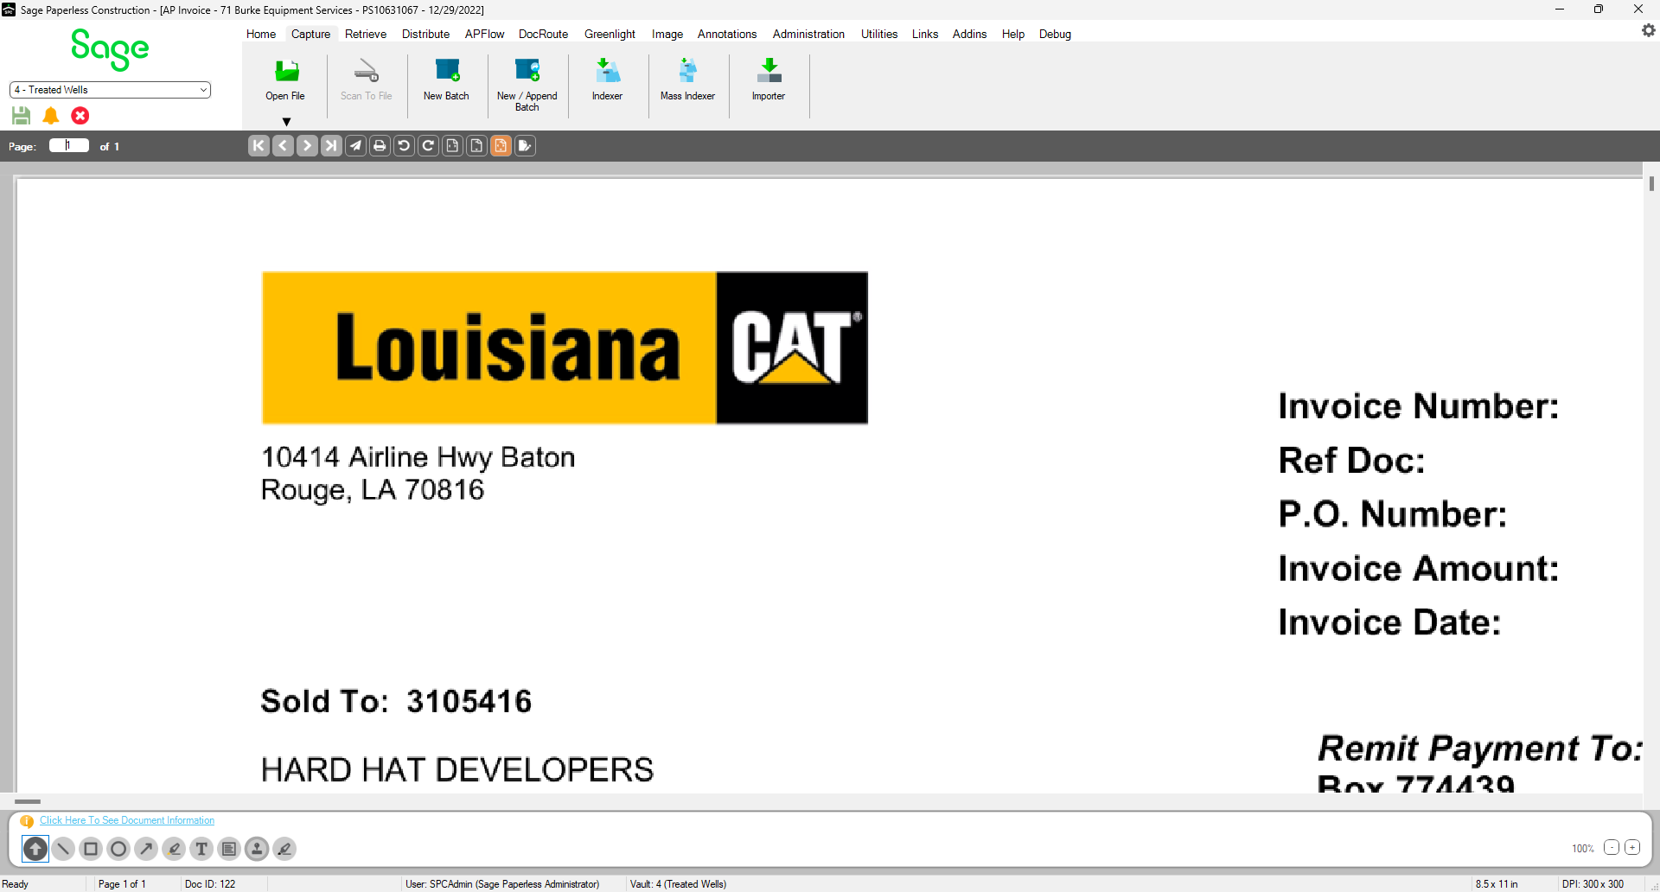This screenshot has width=1660, height=892.
Task: Select the text annotation tool
Action: pos(201,849)
